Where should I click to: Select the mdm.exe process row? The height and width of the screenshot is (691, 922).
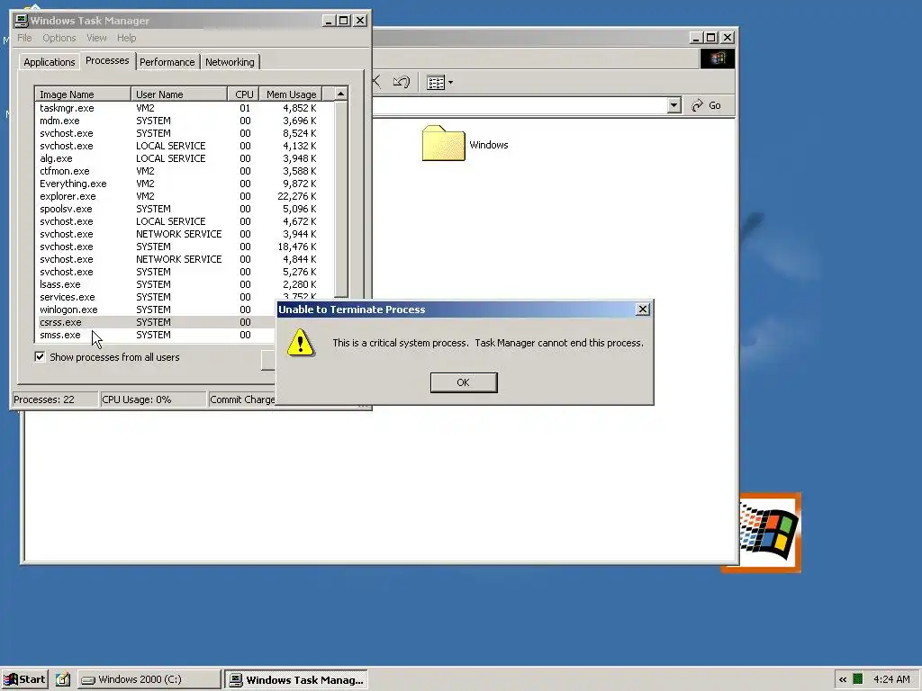pos(184,121)
